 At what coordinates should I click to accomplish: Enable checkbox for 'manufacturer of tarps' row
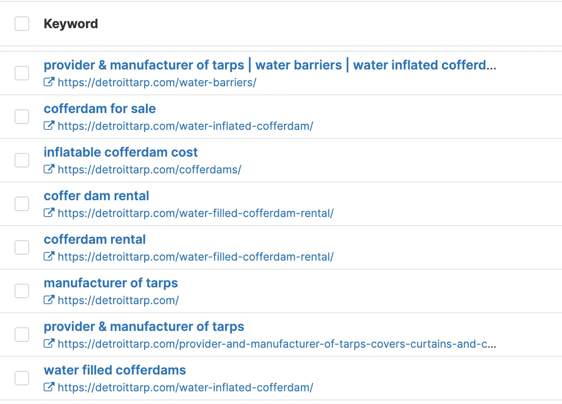[x=22, y=291]
